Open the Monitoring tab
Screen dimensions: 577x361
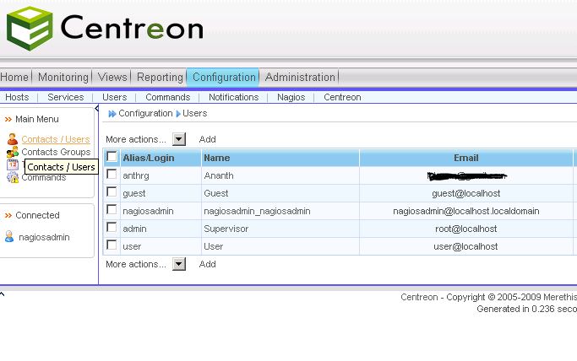pyautogui.click(x=63, y=77)
